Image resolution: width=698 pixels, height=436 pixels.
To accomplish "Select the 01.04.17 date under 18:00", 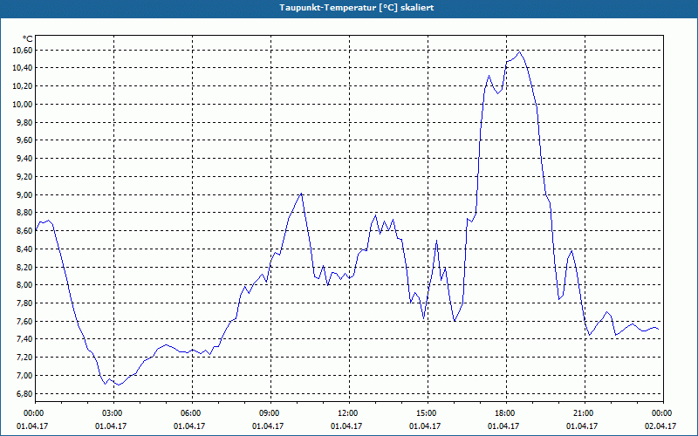I will tap(504, 426).
